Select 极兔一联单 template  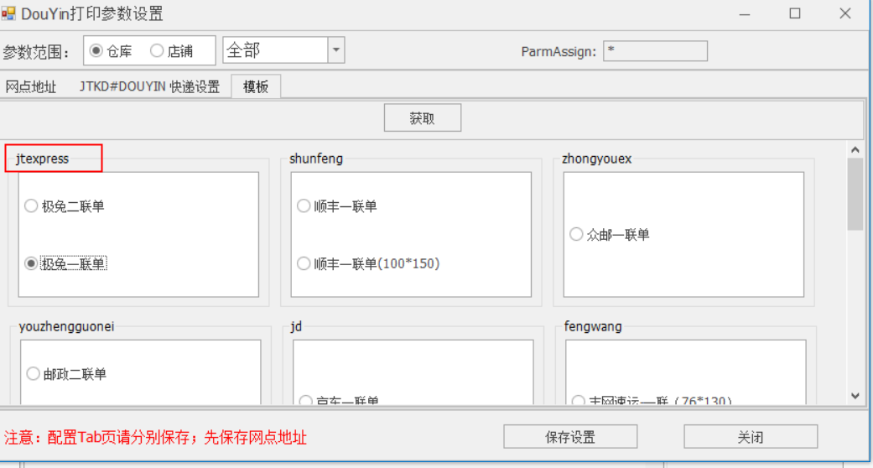[65, 263]
